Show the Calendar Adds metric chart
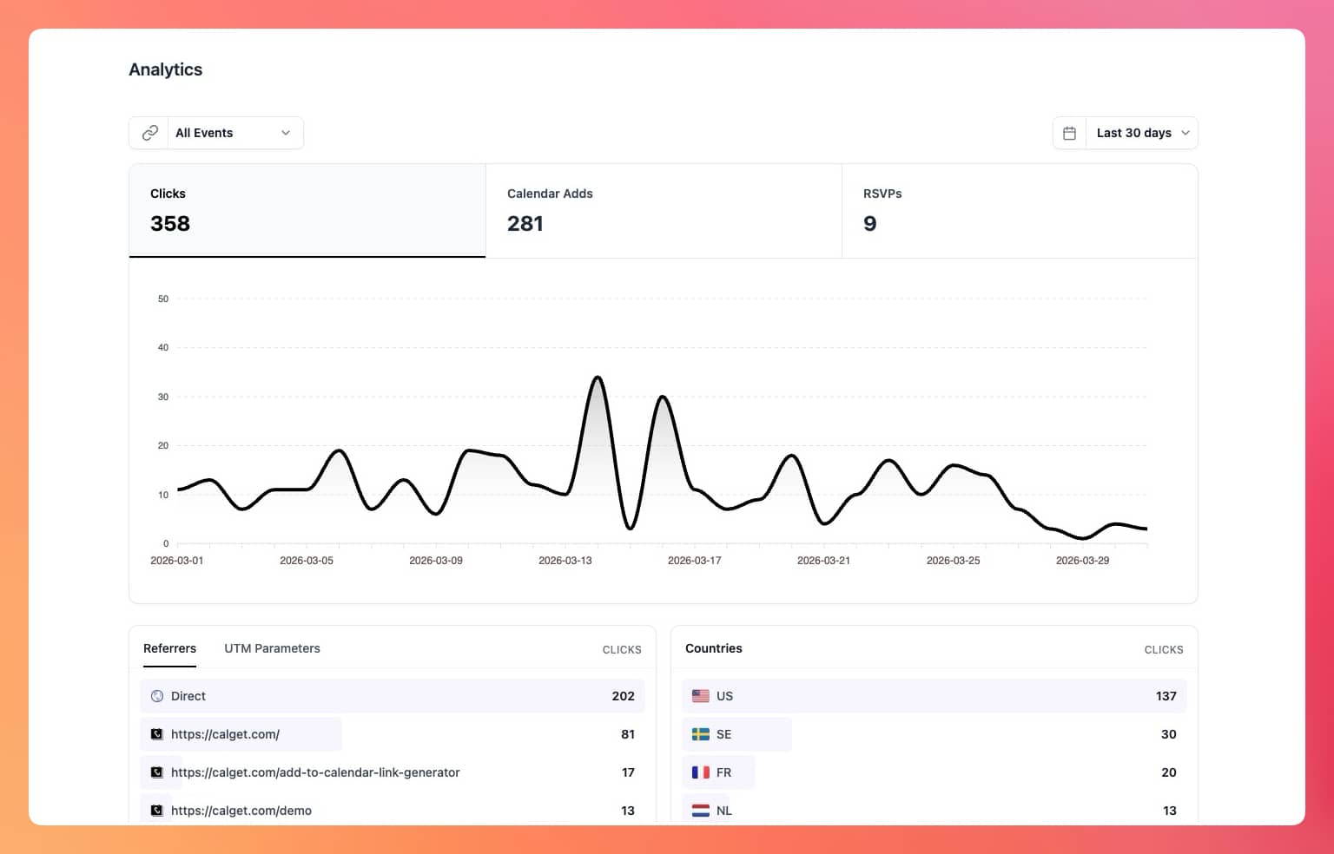The width and height of the screenshot is (1334, 854). point(663,211)
